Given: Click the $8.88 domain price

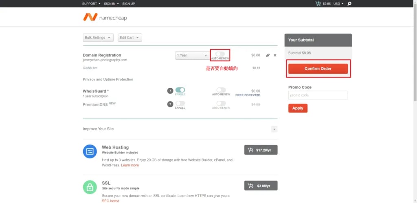Looking at the screenshot, I should (x=256, y=55).
